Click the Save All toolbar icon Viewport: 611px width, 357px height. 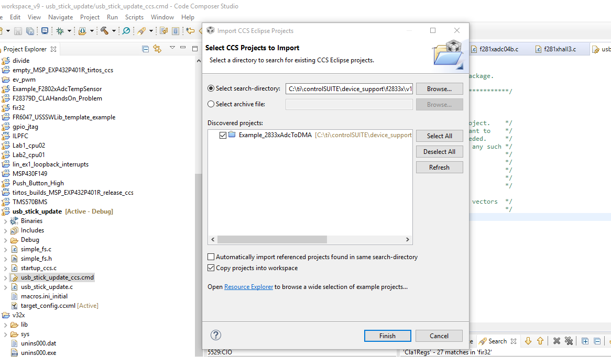click(30, 31)
